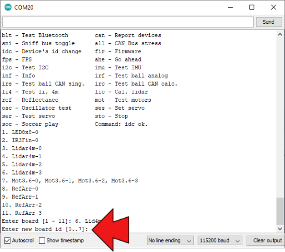Screen dimensions: 285x252
Task: Open the 115200 baud rate dropdown
Action: pos(219,241)
